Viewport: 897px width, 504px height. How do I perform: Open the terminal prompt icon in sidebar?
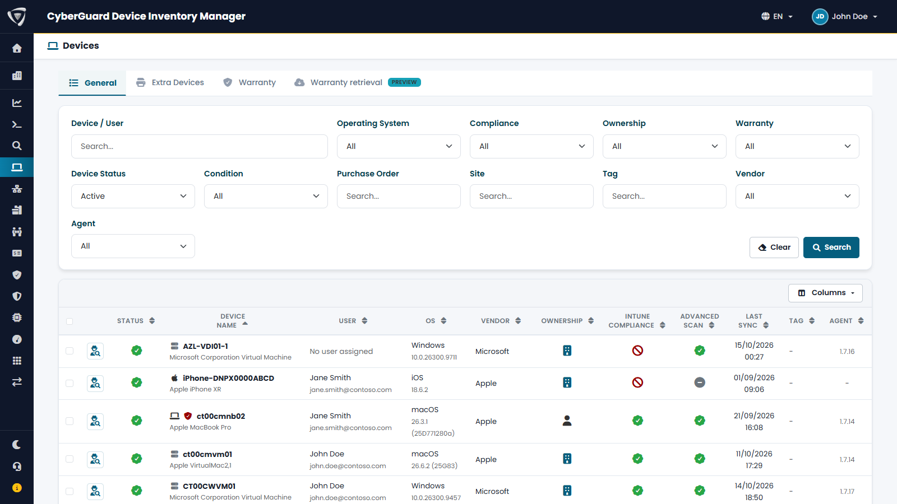(17, 124)
